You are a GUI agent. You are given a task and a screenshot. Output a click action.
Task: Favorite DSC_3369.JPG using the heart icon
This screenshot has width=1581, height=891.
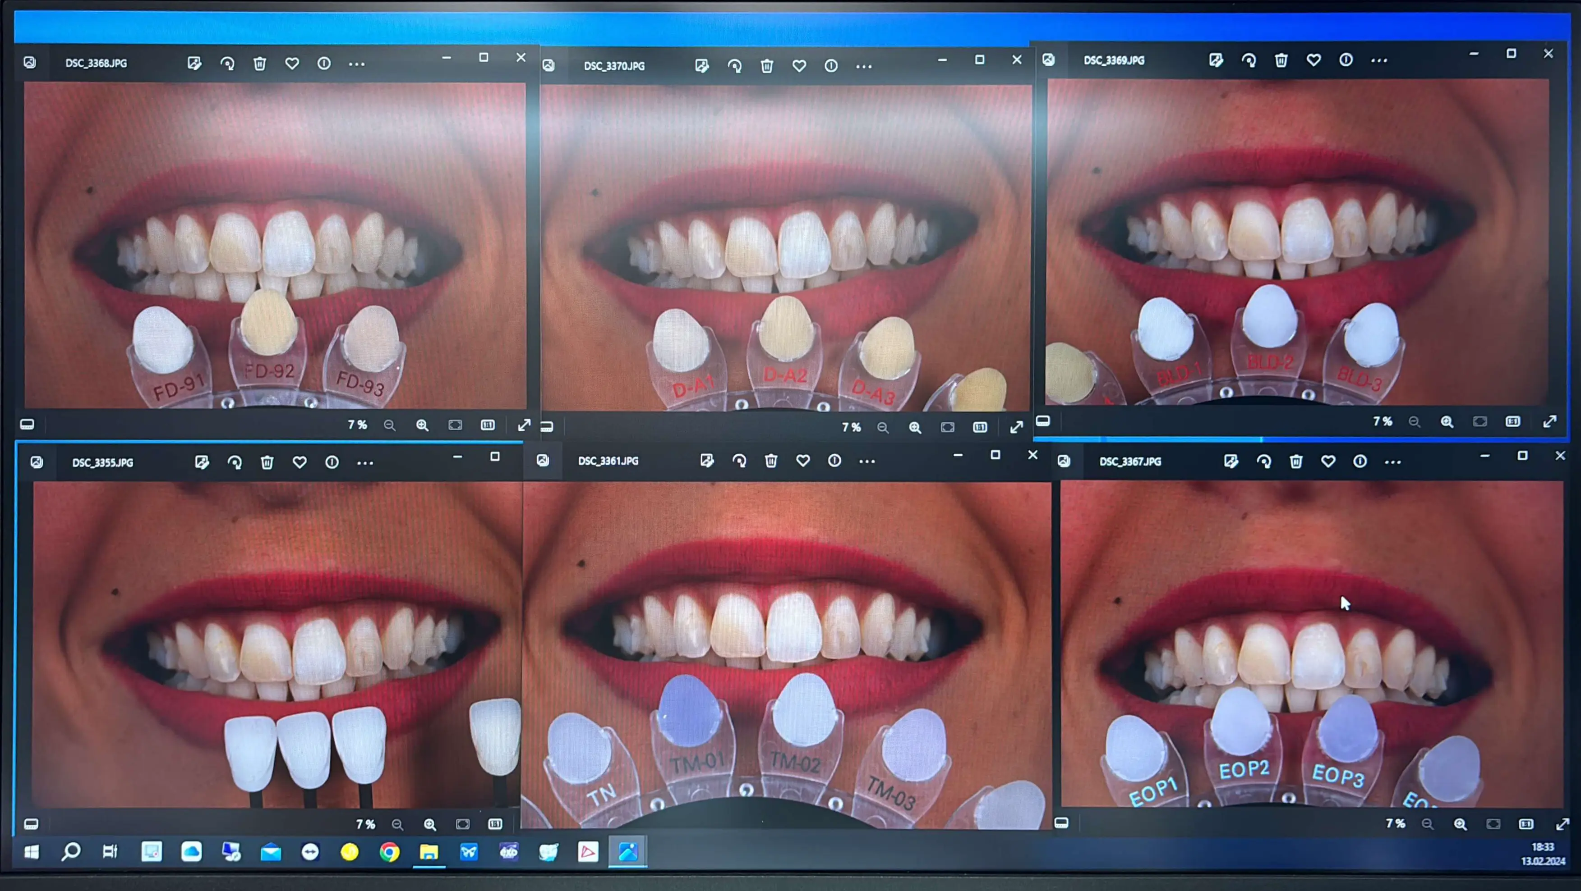(x=1314, y=60)
